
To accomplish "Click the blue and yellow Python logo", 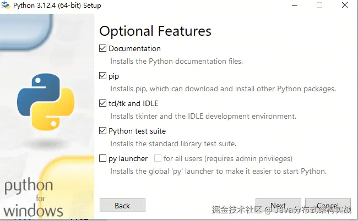I will [x=45, y=100].
